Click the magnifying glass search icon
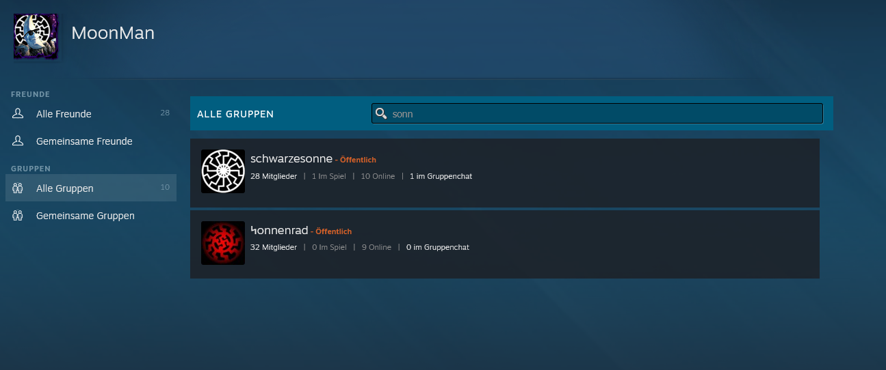 click(382, 114)
